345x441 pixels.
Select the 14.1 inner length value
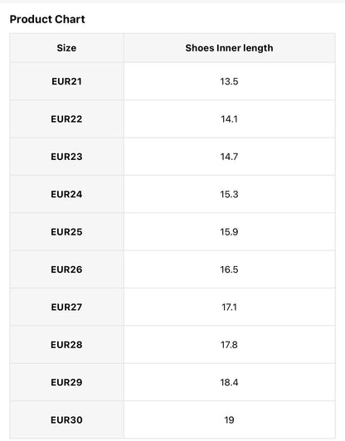[230, 119]
